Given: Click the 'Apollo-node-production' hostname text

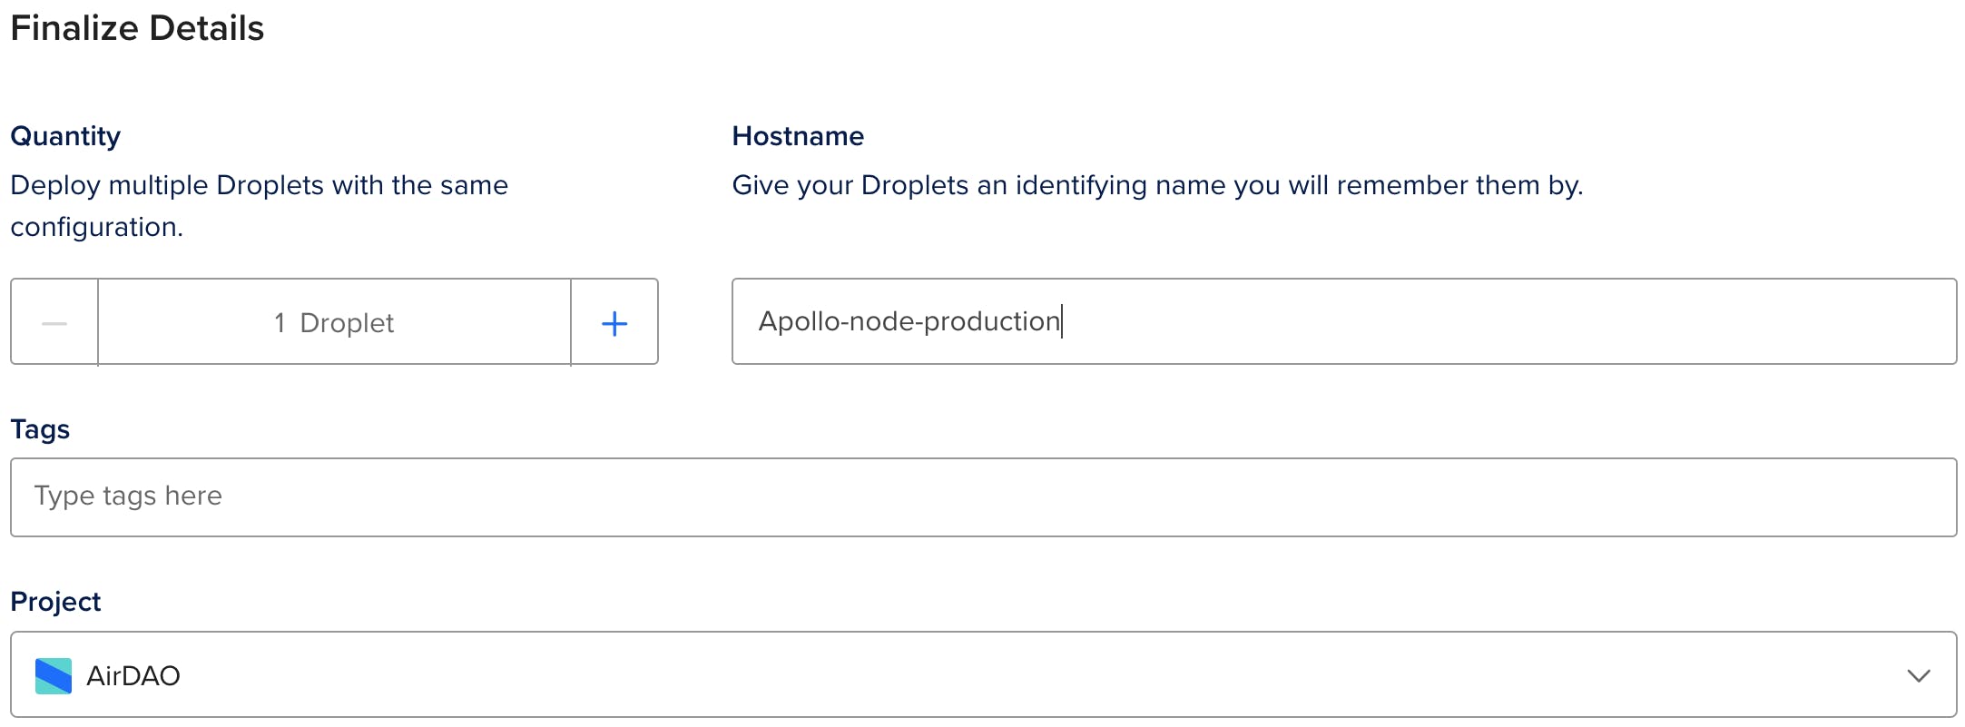Looking at the screenshot, I should coord(909,321).
